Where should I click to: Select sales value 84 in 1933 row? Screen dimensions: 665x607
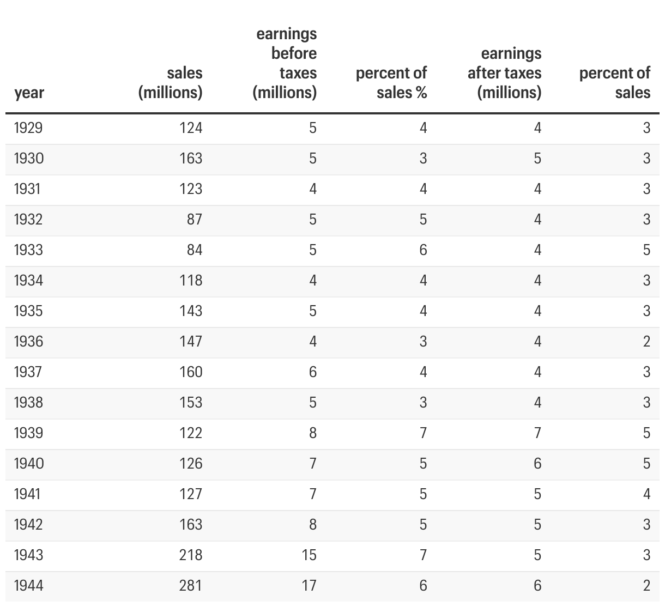click(195, 250)
